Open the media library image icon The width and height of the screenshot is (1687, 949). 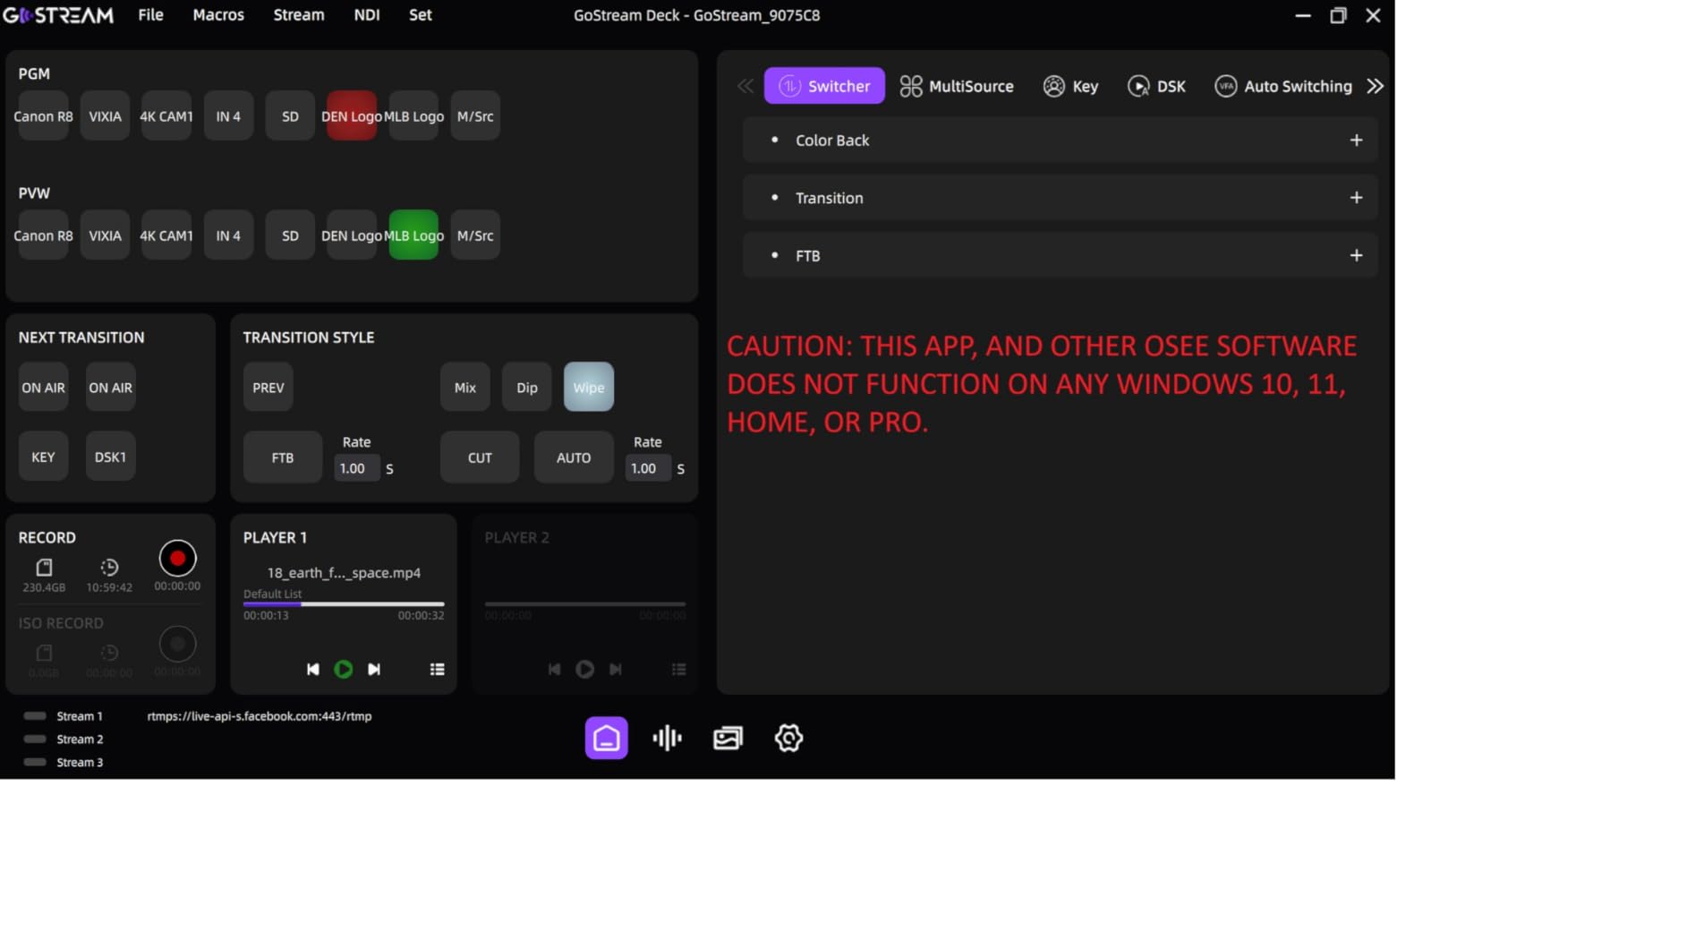pyautogui.click(x=728, y=738)
